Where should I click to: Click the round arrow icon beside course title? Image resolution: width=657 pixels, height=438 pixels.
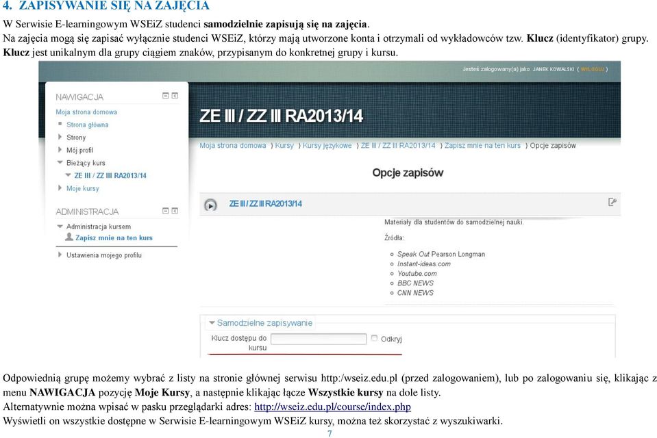(210, 205)
